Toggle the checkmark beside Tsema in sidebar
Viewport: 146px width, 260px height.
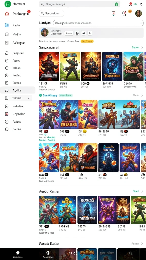pyautogui.click(x=29, y=98)
